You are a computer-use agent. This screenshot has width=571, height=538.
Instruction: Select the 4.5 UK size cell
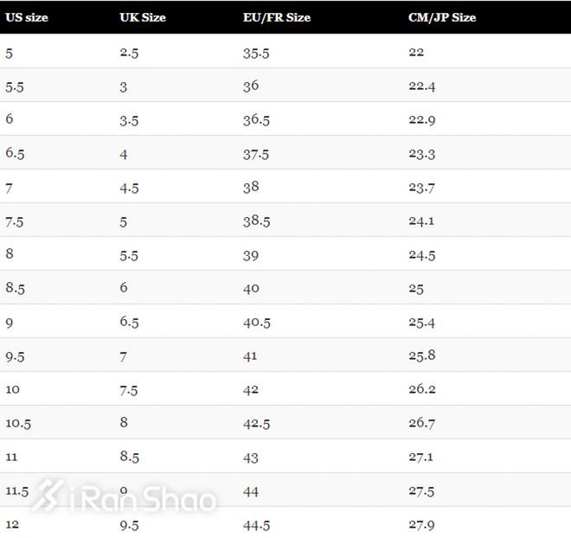tap(129, 187)
